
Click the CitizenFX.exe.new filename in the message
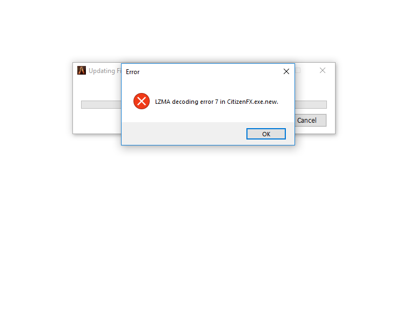(x=252, y=102)
